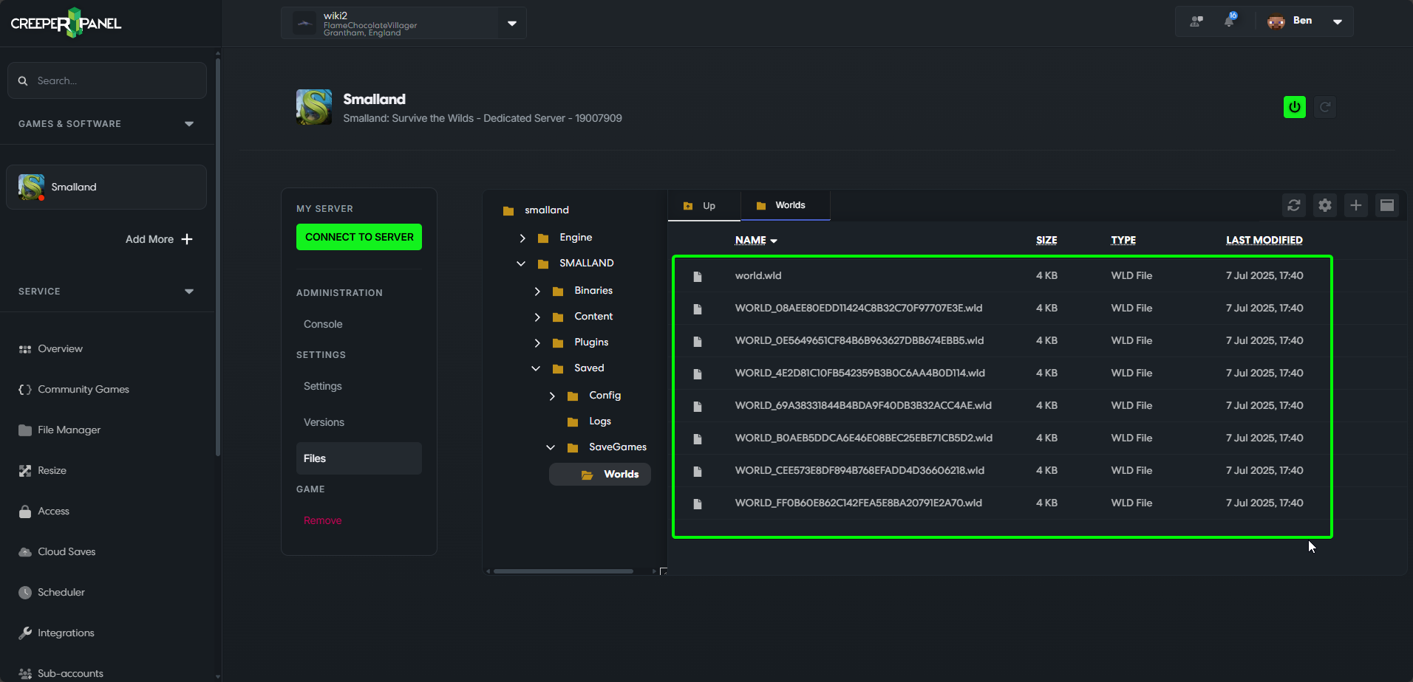Screen dimensions: 1413x682
Task: Open the Console menu item
Action: pyautogui.click(x=323, y=324)
